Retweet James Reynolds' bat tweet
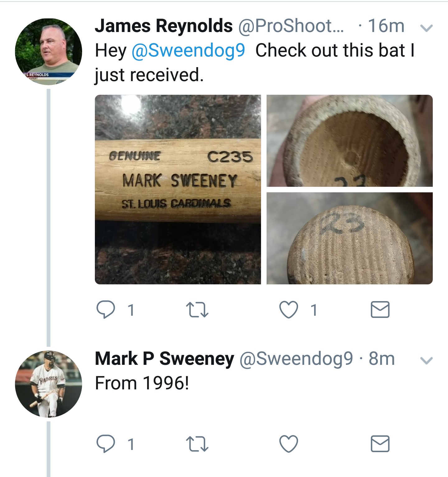The height and width of the screenshot is (477, 448). (197, 310)
